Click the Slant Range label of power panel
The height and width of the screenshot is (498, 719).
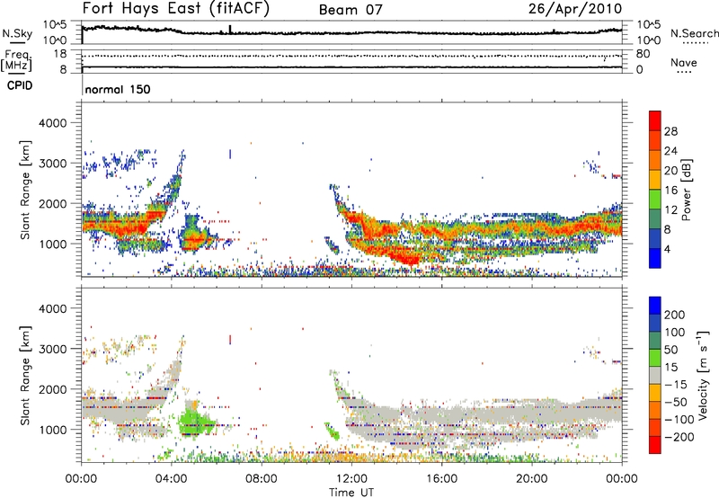25,190
